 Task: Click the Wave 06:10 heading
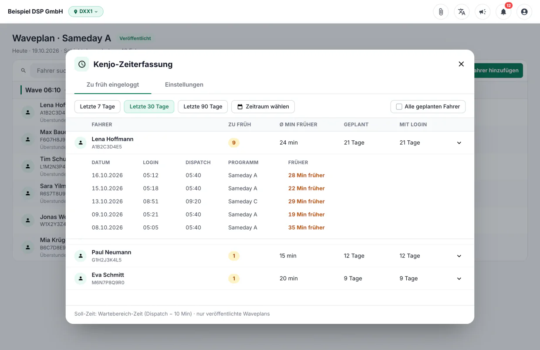pyautogui.click(x=43, y=90)
